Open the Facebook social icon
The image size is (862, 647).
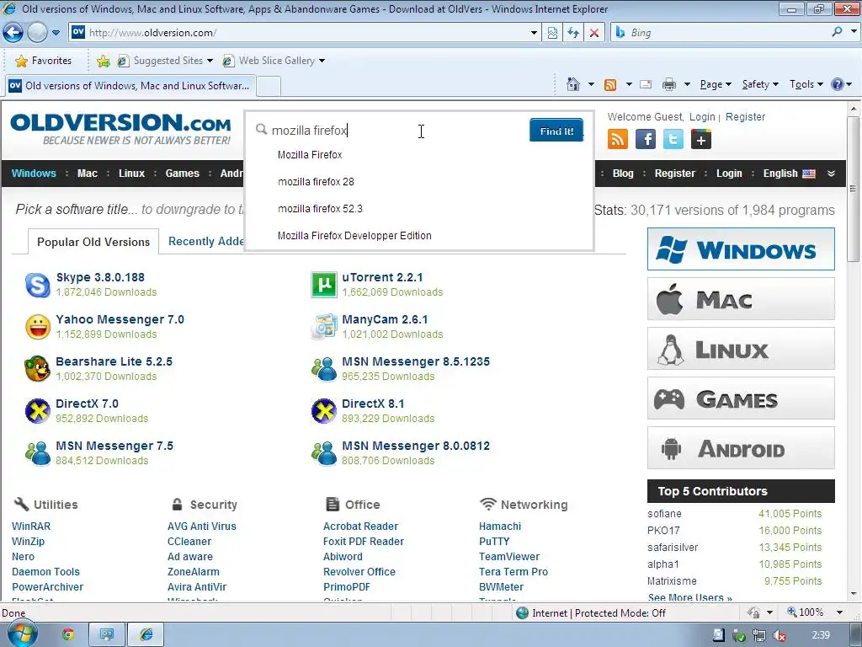tap(646, 139)
